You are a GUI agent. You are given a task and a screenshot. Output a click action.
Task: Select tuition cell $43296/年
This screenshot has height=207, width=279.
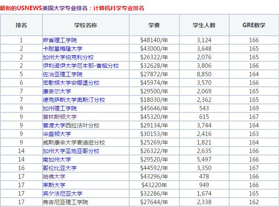pyautogui.click(x=154, y=177)
